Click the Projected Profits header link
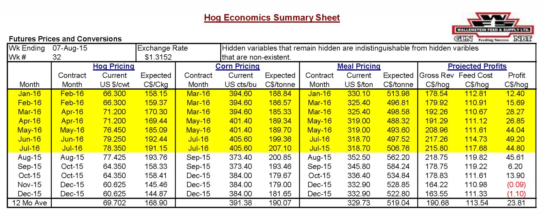 coord(477,66)
